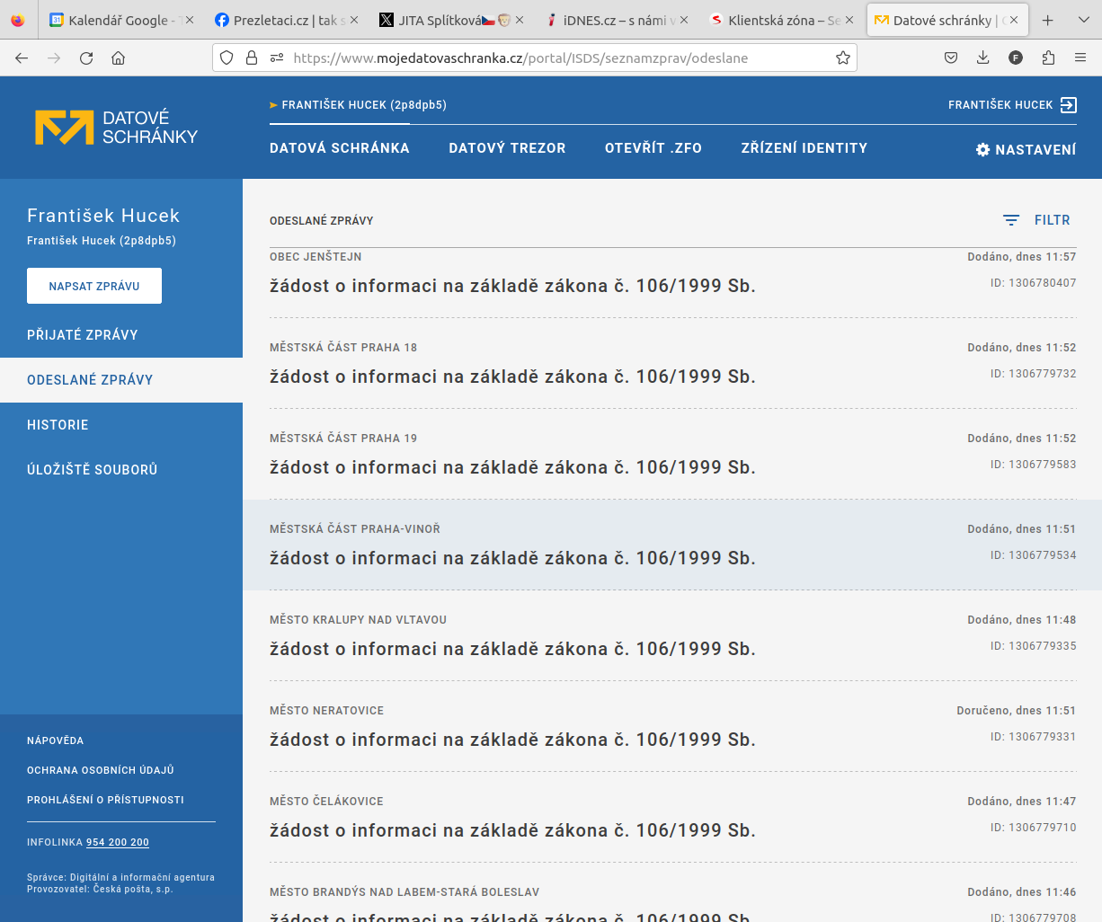Open Historie in the sidebar
The image size is (1102, 922).
pos(121,425)
